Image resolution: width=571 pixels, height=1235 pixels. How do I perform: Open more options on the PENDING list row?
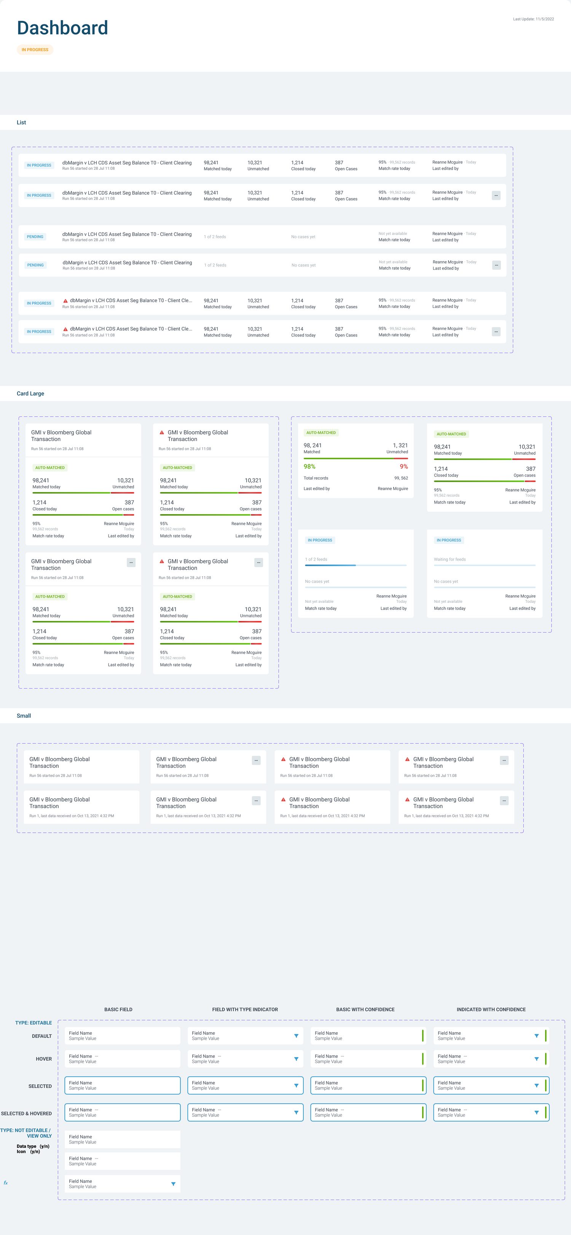click(496, 265)
